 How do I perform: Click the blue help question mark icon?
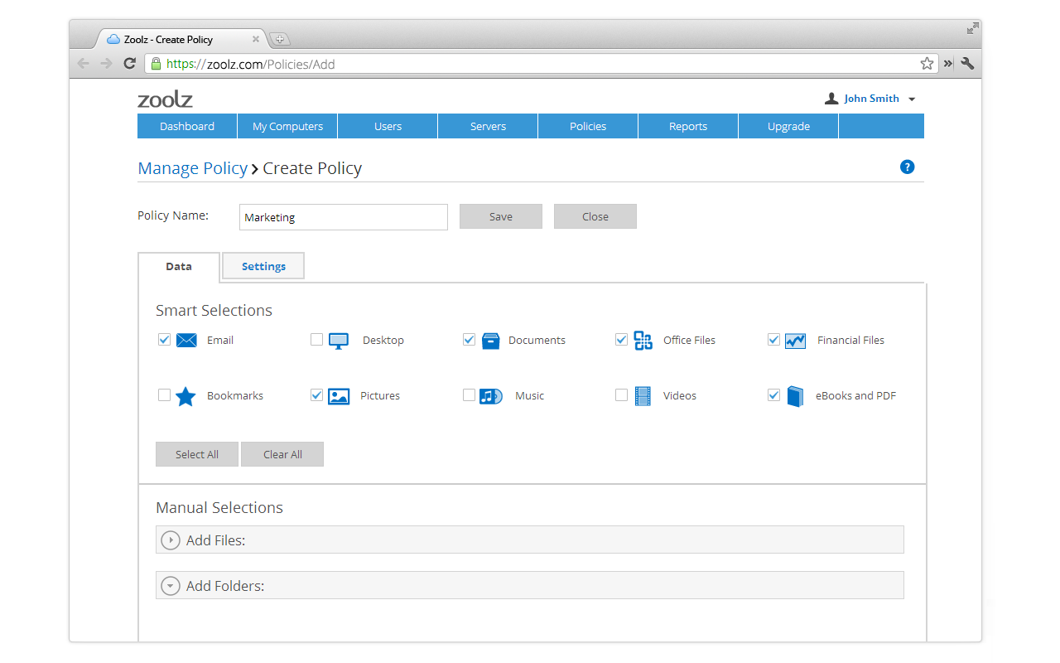(907, 167)
